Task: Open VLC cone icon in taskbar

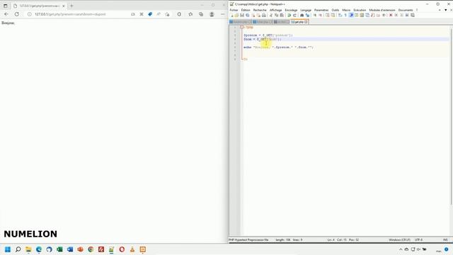Action: (x=132, y=249)
